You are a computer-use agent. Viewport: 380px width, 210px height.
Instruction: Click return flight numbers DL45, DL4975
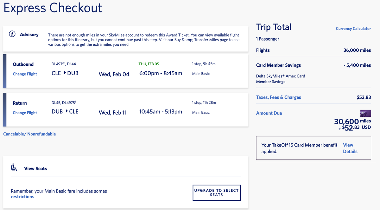coord(64,103)
